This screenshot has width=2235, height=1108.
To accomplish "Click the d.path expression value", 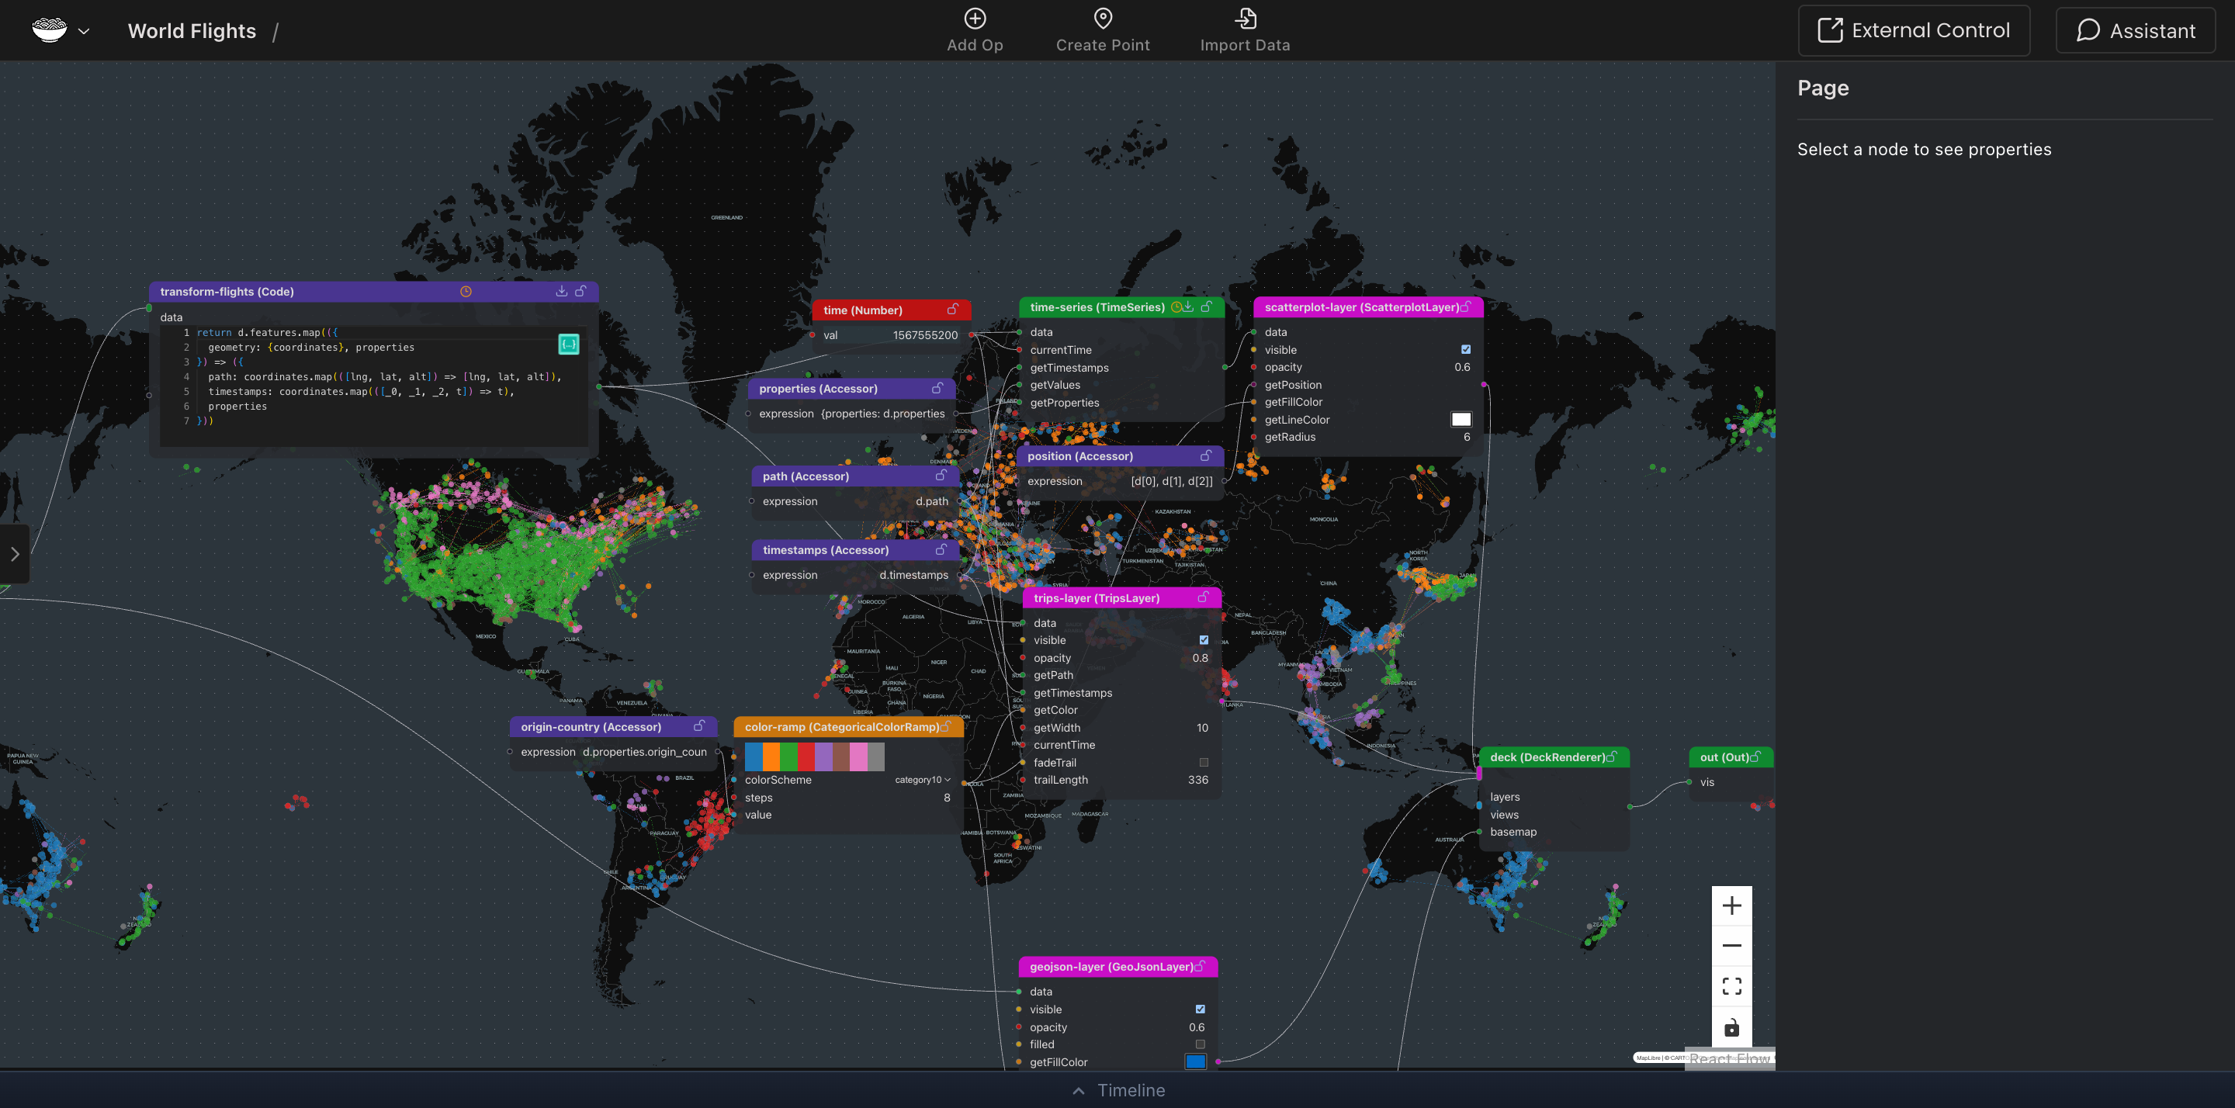I will 932,501.
